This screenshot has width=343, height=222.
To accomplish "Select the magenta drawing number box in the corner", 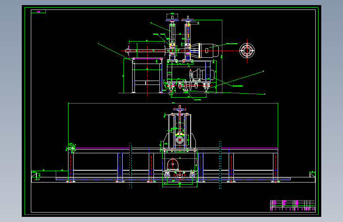I will click(x=38, y=11).
